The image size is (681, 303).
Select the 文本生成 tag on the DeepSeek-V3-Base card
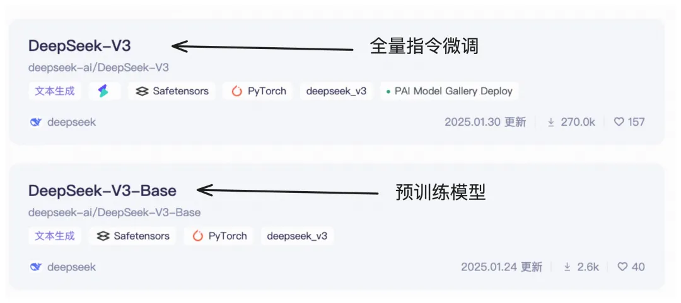point(55,236)
